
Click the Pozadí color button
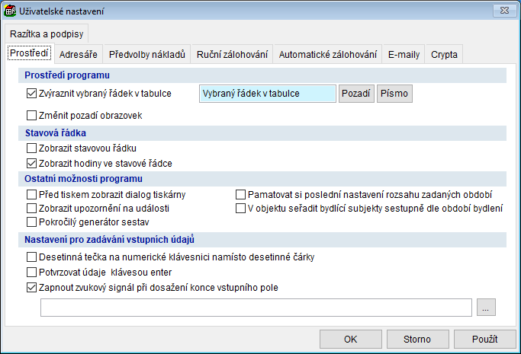point(355,94)
